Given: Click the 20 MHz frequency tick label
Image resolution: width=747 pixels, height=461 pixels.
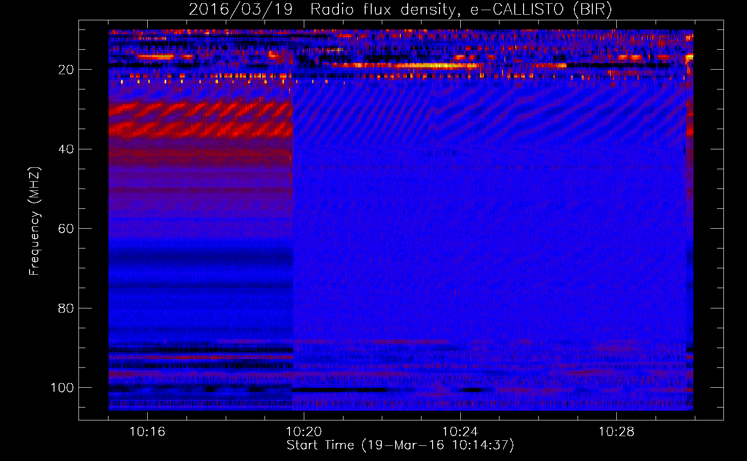Looking at the screenshot, I should (x=66, y=70).
